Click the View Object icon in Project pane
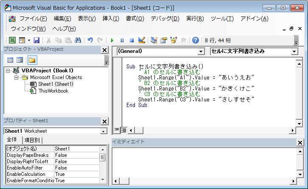The width and height of the screenshot is (308, 189). (x=20, y=60)
